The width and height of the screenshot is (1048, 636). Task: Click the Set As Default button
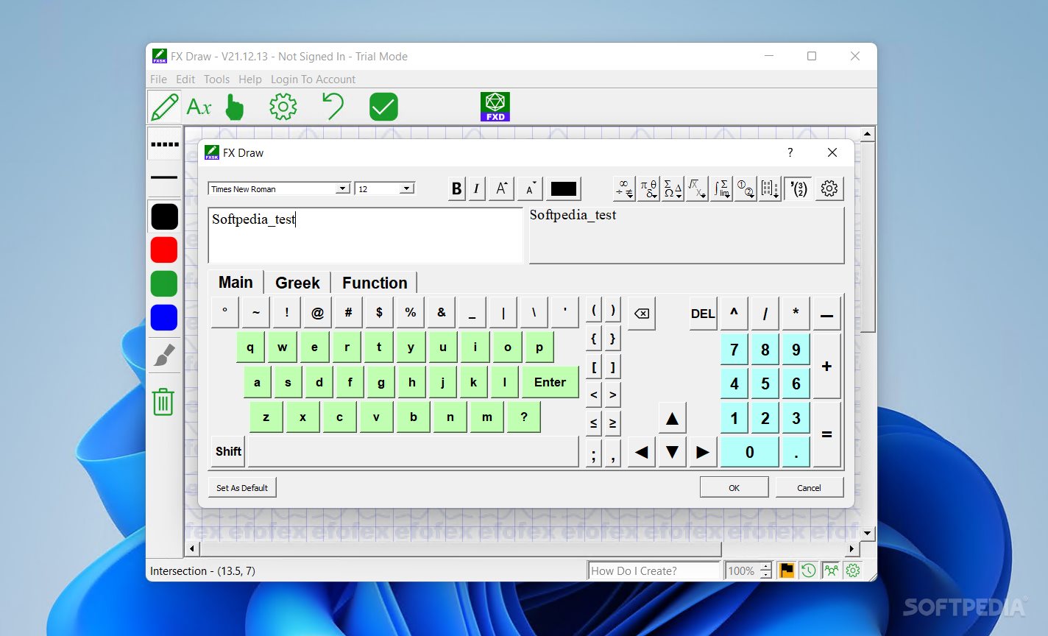242,487
